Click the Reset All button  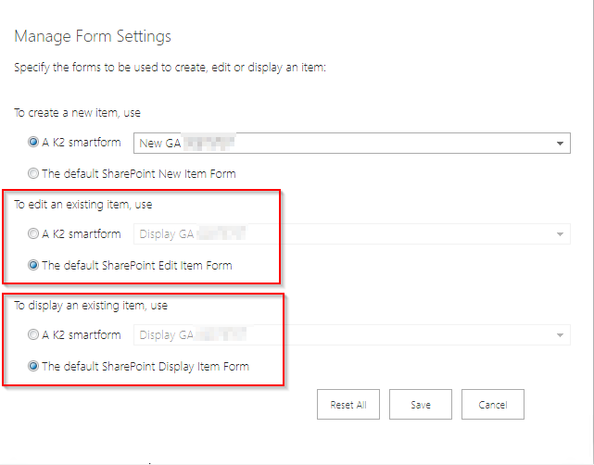(x=348, y=405)
